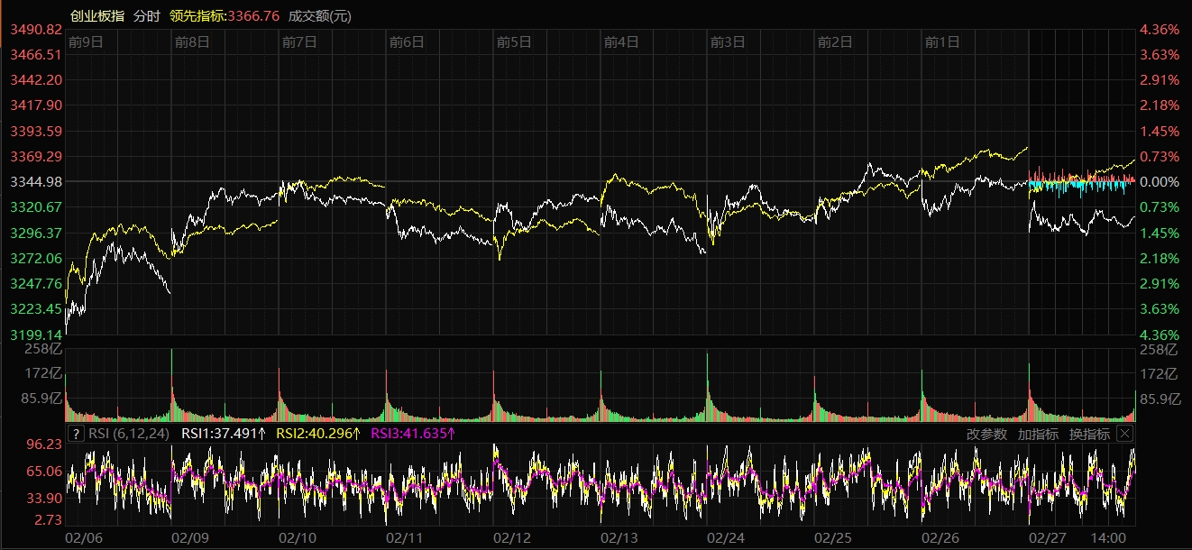Click the 3344.98 baseline price label
This screenshot has width=1192, height=550.
[35, 182]
